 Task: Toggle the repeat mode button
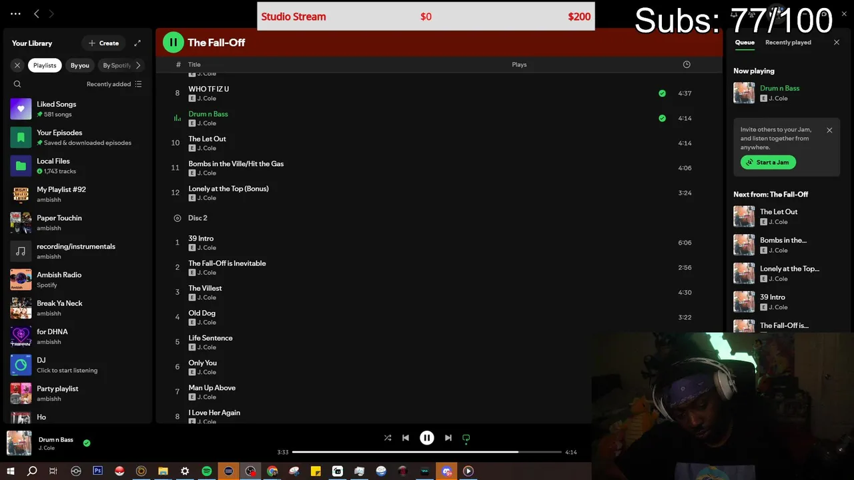coord(466,438)
